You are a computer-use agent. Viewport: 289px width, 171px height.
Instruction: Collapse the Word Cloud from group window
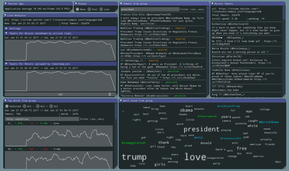(121, 101)
